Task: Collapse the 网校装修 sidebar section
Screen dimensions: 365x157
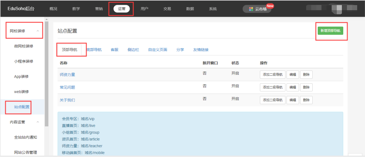Action: 38,31
